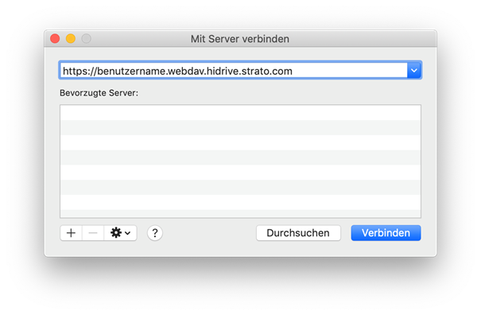481x315 pixels.
Task: Expand recent servers dropdown arrow
Action: pyautogui.click(x=414, y=71)
